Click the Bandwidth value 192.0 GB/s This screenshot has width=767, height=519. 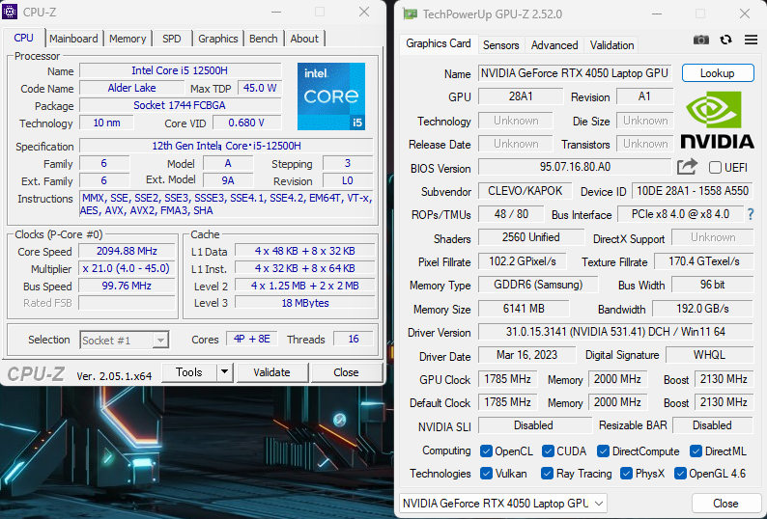click(702, 309)
